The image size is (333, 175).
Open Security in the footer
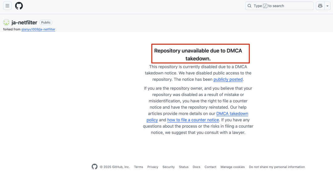tap(168, 167)
